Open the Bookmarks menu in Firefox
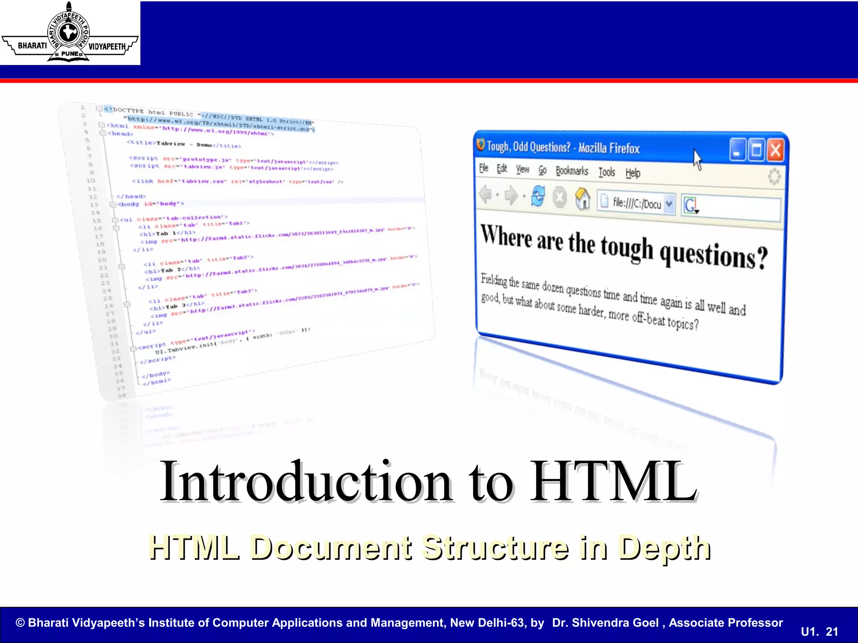Viewport: 858px width, 643px height. [x=572, y=171]
